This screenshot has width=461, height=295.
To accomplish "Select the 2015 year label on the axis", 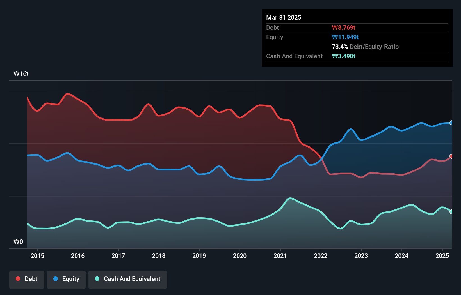I will pos(38,256).
